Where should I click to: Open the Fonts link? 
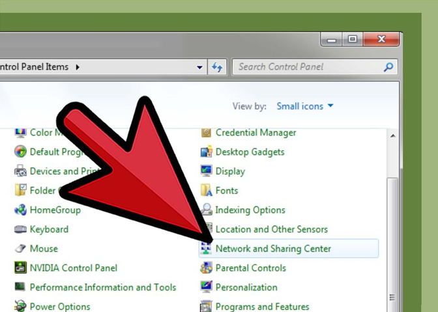227,191
